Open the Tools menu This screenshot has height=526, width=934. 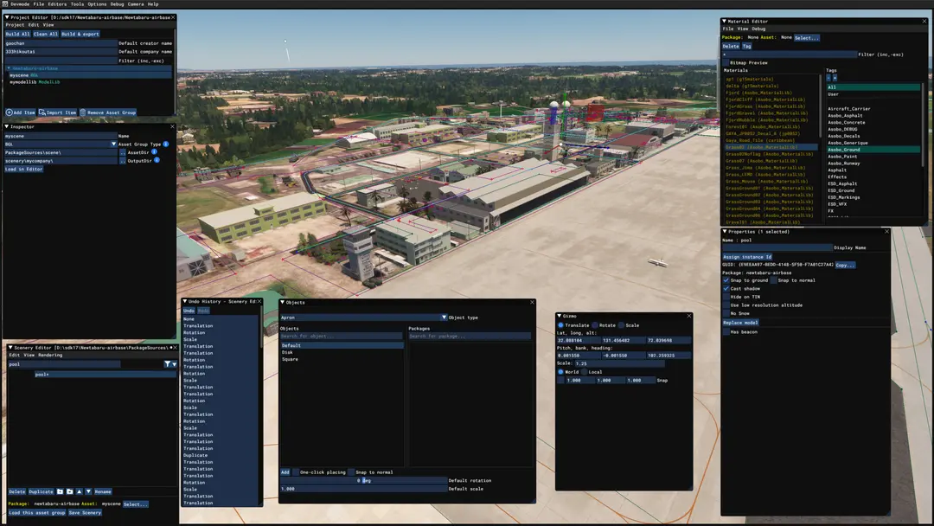point(78,3)
